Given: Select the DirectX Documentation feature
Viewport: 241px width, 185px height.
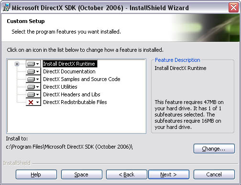Looking at the screenshot, I should pos(69,71).
